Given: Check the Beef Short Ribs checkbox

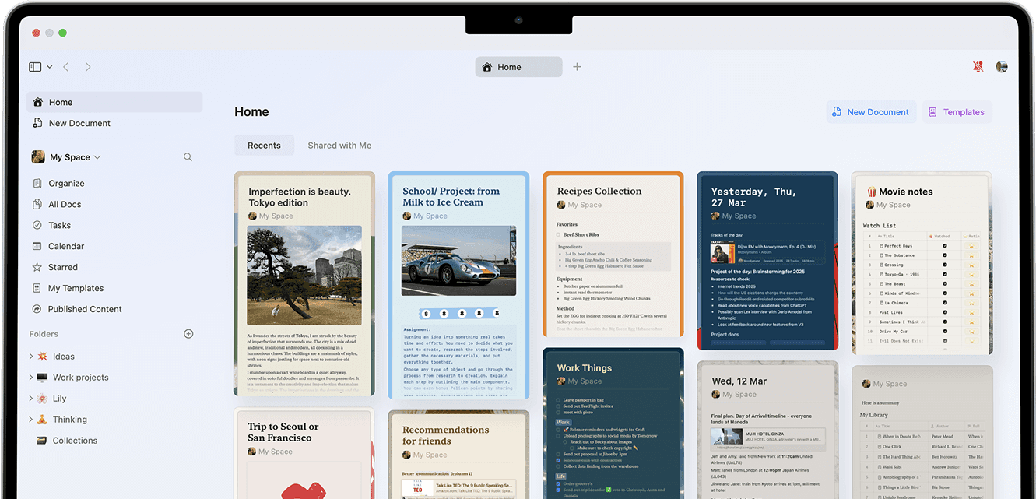Looking at the screenshot, I should click(x=559, y=234).
